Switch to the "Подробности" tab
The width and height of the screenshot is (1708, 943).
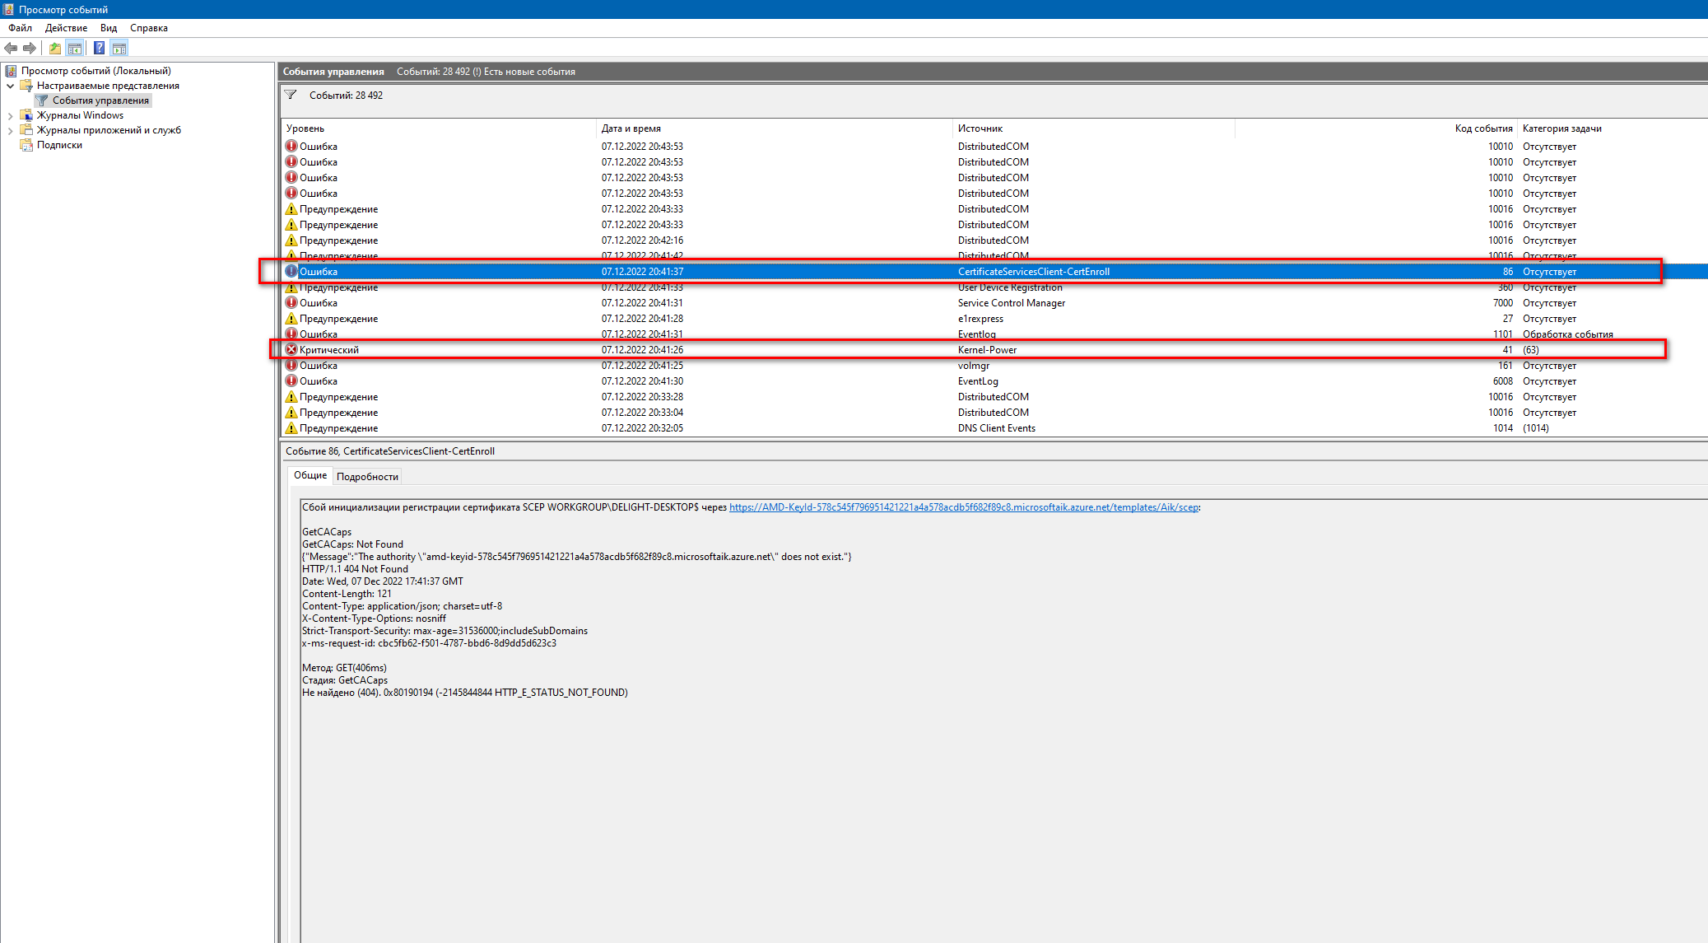click(x=367, y=477)
